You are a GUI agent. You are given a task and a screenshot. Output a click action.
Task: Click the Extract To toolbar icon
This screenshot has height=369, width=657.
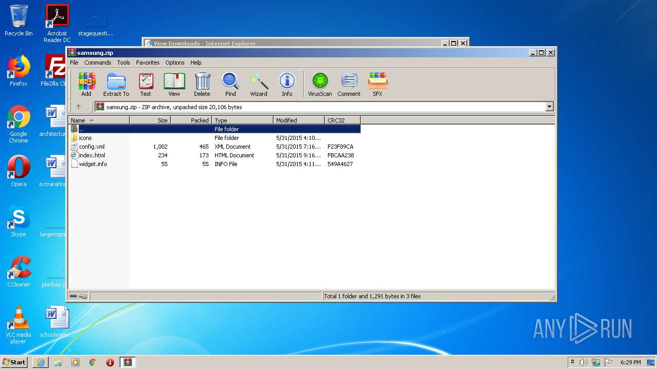(116, 85)
